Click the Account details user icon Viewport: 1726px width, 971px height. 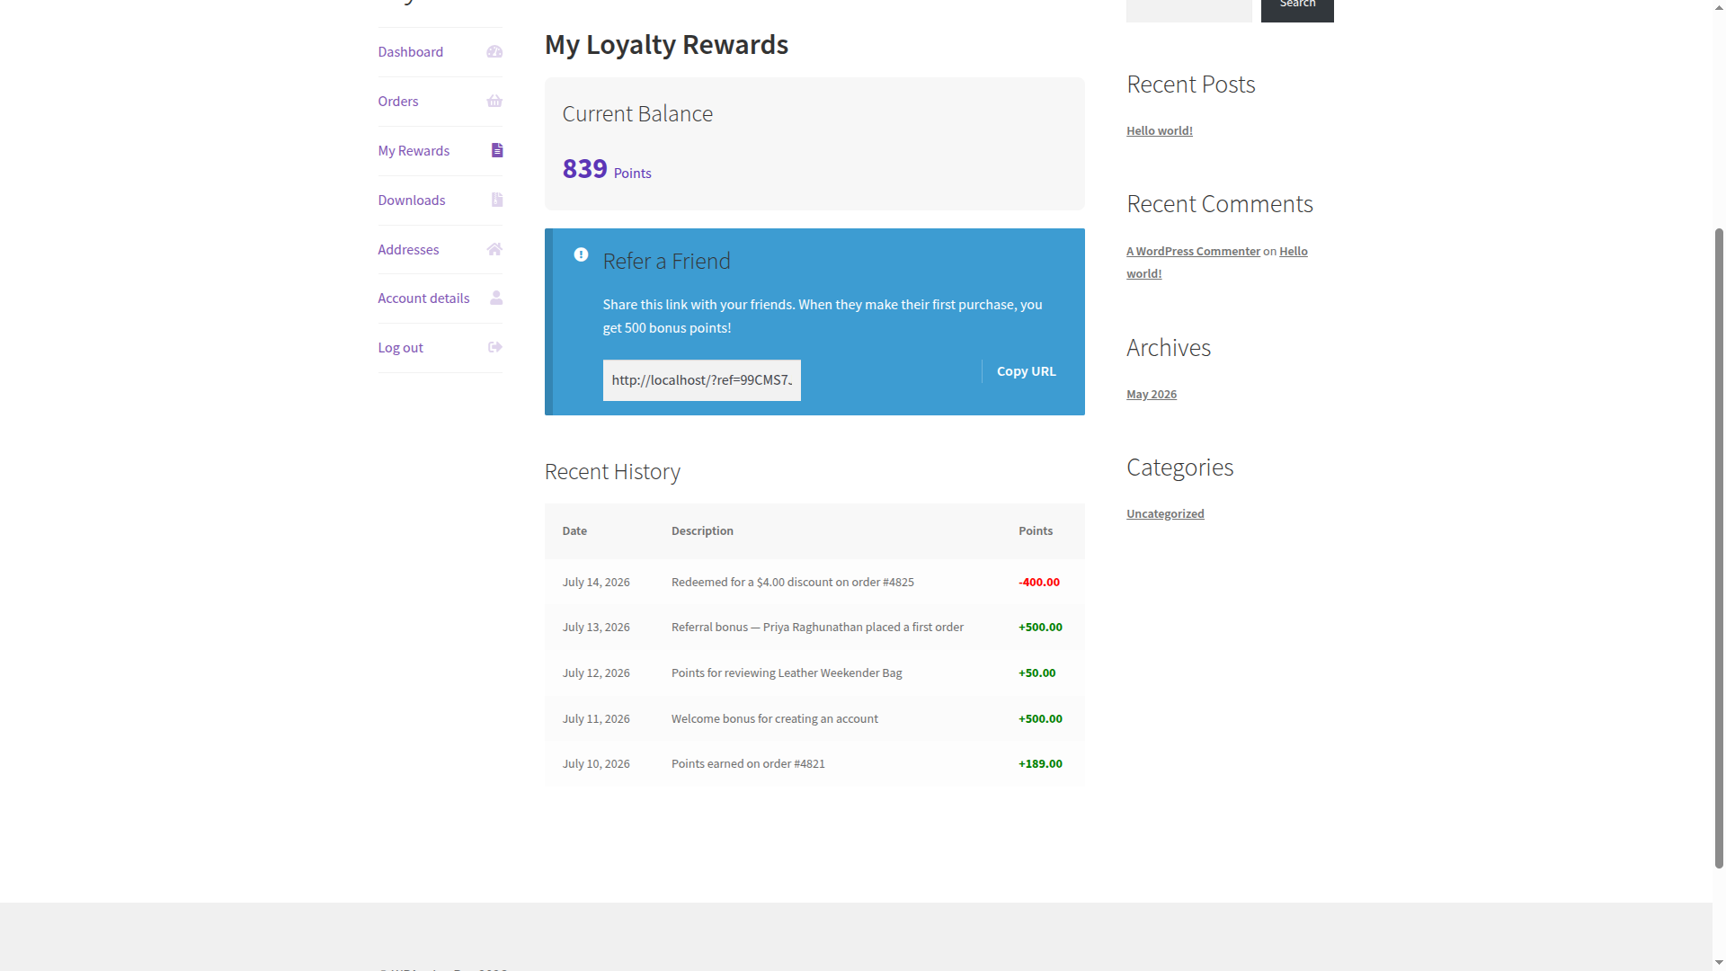pos(496,298)
